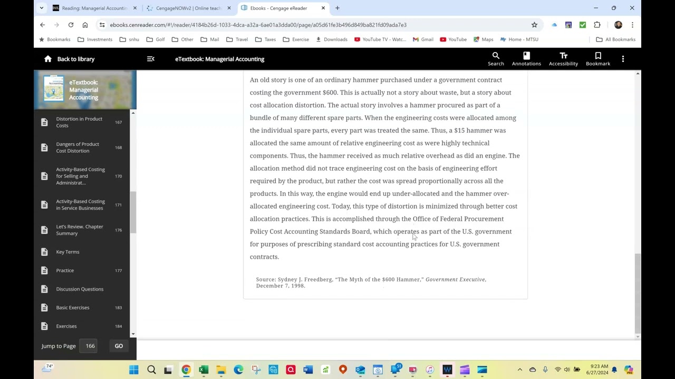The height and width of the screenshot is (379, 675).
Task: Click the main page vertical scrollbar thumb
Action: (x=638, y=293)
